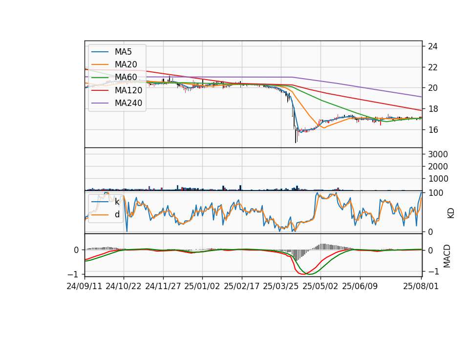Click the purple MA240 legend line sample

(100, 103)
